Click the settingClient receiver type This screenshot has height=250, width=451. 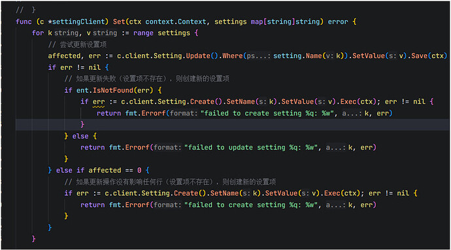pyautogui.click(x=78, y=22)
